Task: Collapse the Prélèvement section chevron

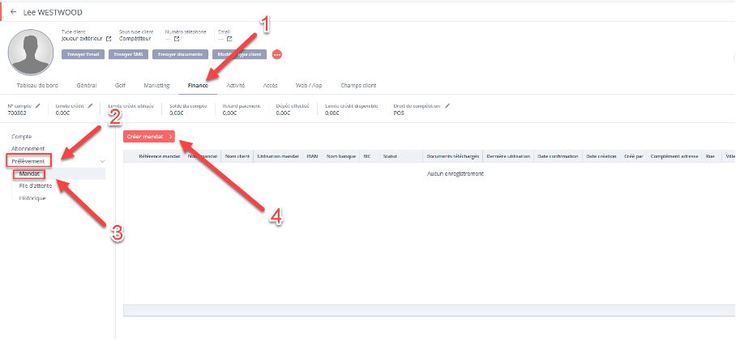Action: (x=102, y=161)
